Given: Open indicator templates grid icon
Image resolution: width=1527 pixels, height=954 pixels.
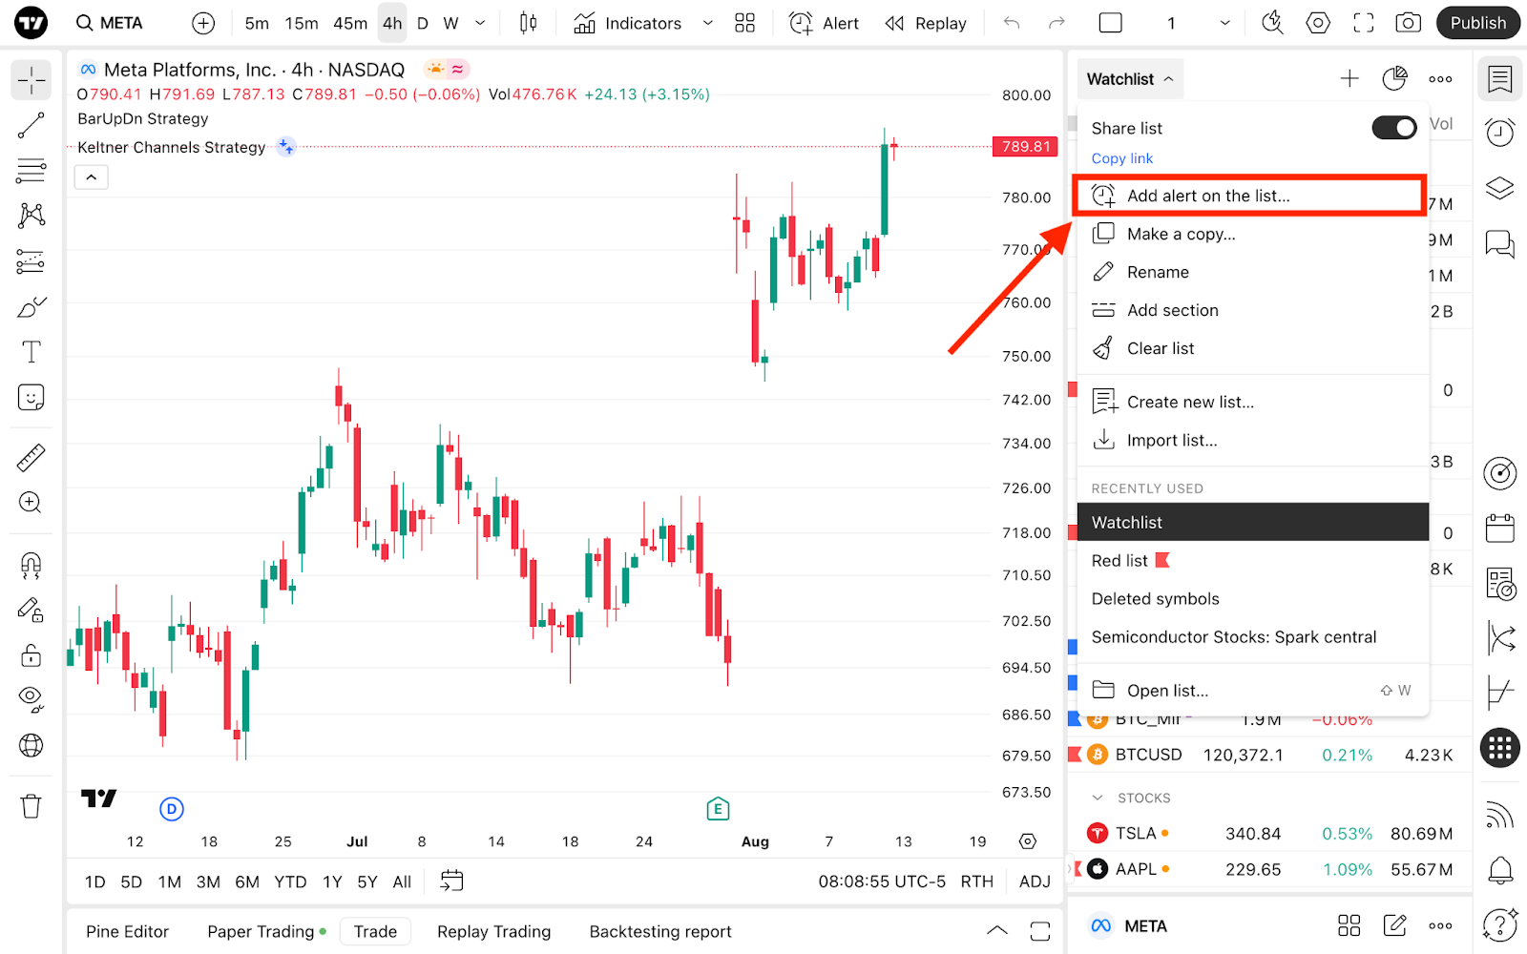Looking at the screenshot, I should coord(745,23).
